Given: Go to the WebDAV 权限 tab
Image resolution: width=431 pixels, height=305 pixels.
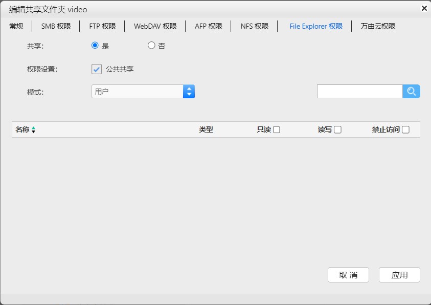Looking at the screenshot, I should 155,26.
